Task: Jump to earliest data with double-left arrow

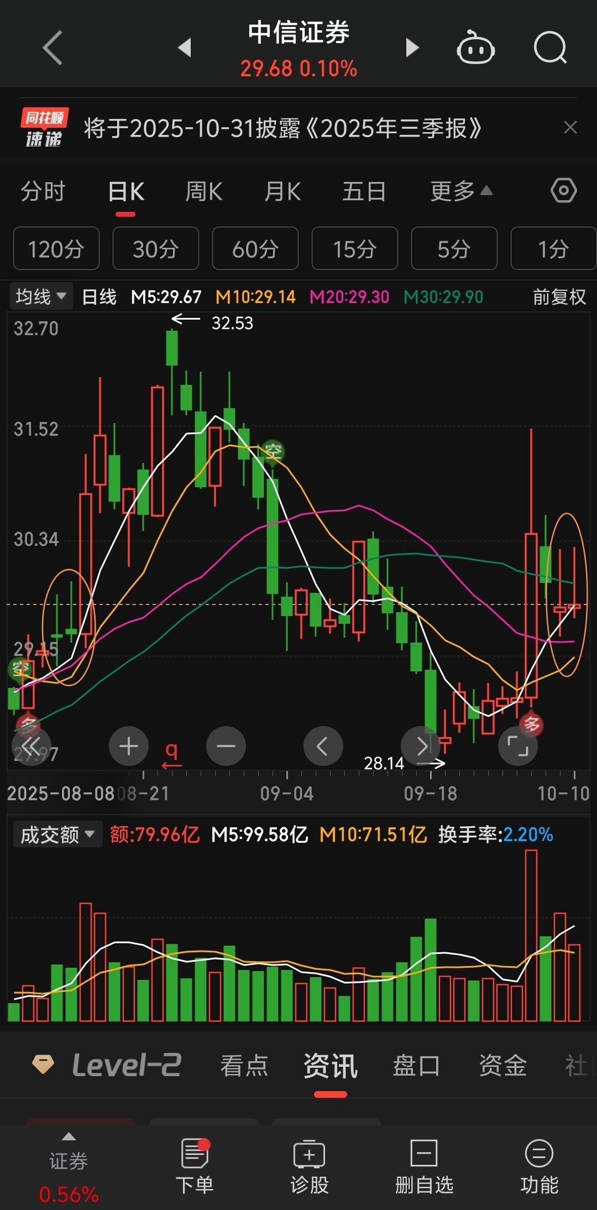Action: tap(32, 747)
